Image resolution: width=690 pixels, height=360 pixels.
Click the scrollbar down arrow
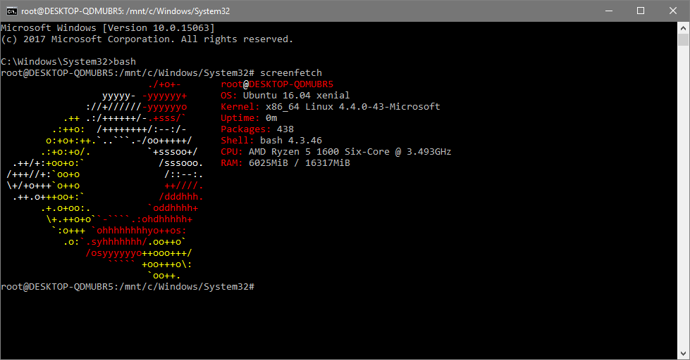tap(683, 354)
